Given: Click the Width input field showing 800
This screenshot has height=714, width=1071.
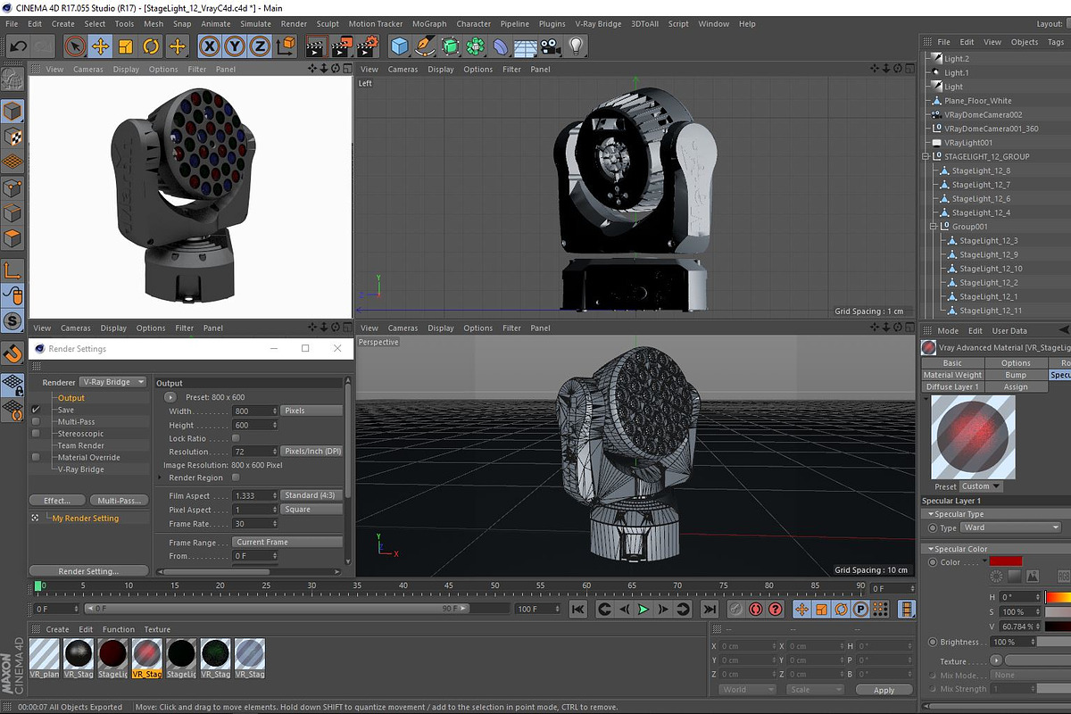Looking at the screenshot, I should point(255,411).
